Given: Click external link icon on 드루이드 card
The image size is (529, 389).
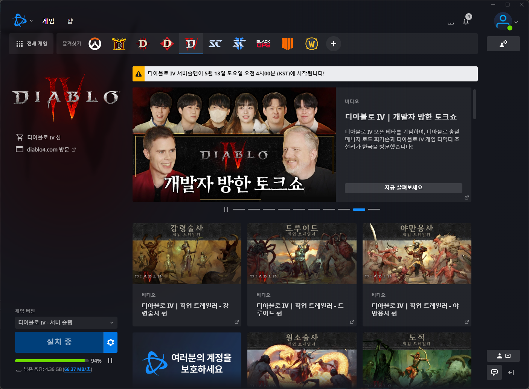Looking at the screenshot, I should pyautogui.click(x=352, y=322).
